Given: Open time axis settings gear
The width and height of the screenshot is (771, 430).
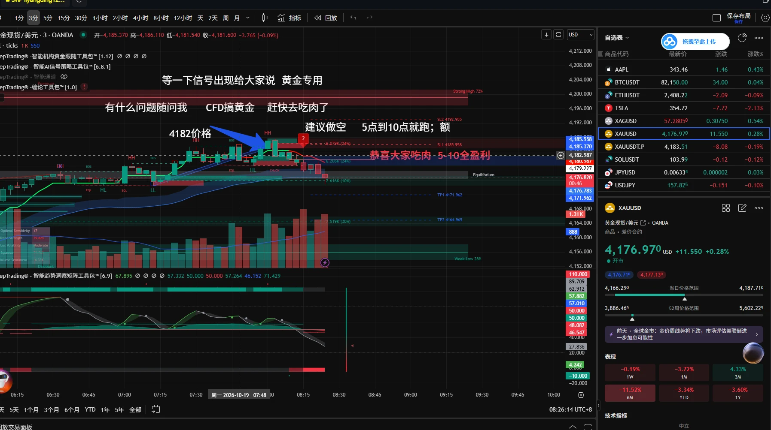Looking at the screenshot, I should 581,395.
